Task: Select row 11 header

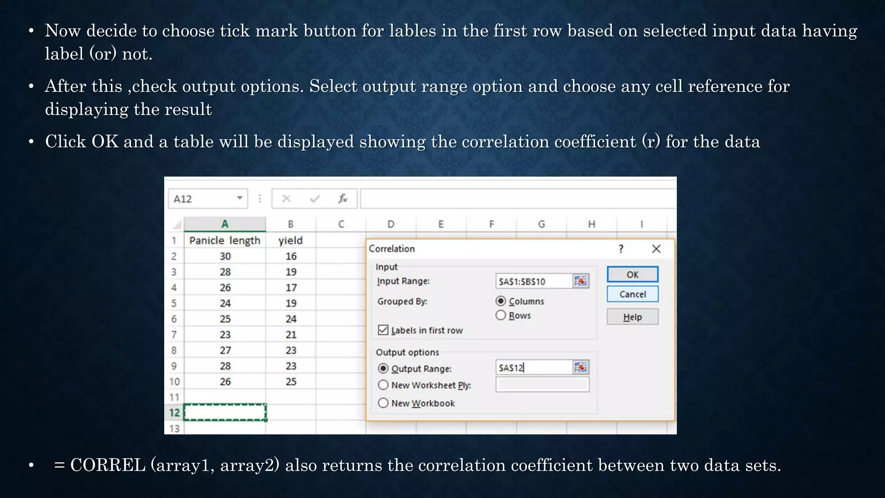Action: coord(174,397)
